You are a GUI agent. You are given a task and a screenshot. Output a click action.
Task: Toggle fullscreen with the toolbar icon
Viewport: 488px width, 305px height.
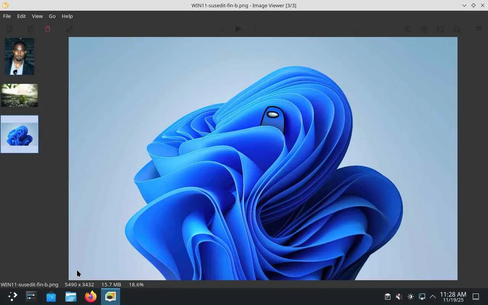[478, 29]
